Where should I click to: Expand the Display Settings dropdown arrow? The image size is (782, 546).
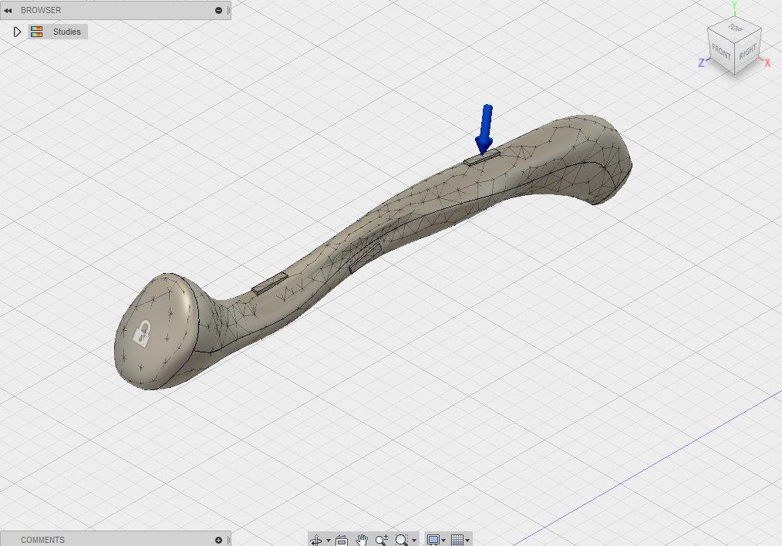tap(443, 541)
